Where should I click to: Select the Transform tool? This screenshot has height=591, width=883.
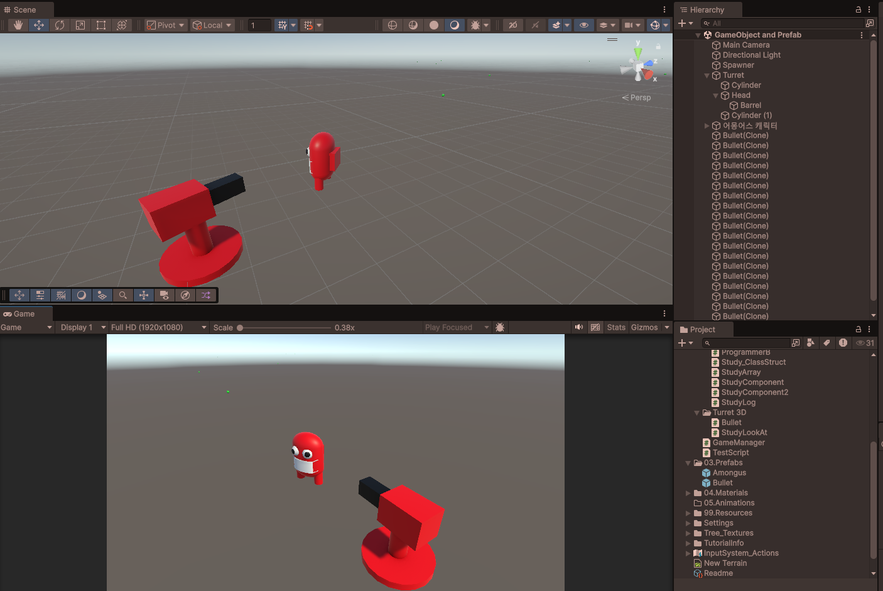click(122, 25)
